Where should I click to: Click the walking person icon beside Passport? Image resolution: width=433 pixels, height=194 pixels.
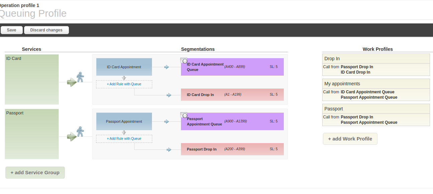(80, 132)
